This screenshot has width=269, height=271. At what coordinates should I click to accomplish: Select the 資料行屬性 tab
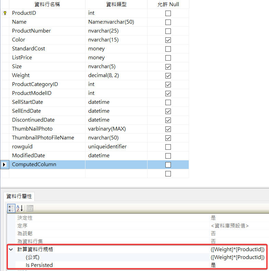tap(19, 196)
